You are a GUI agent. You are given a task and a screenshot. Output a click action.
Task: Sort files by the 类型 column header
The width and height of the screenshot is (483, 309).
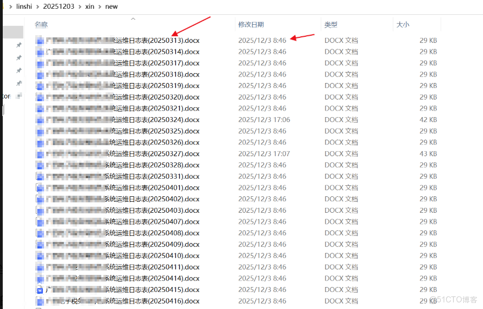point(331,25)
